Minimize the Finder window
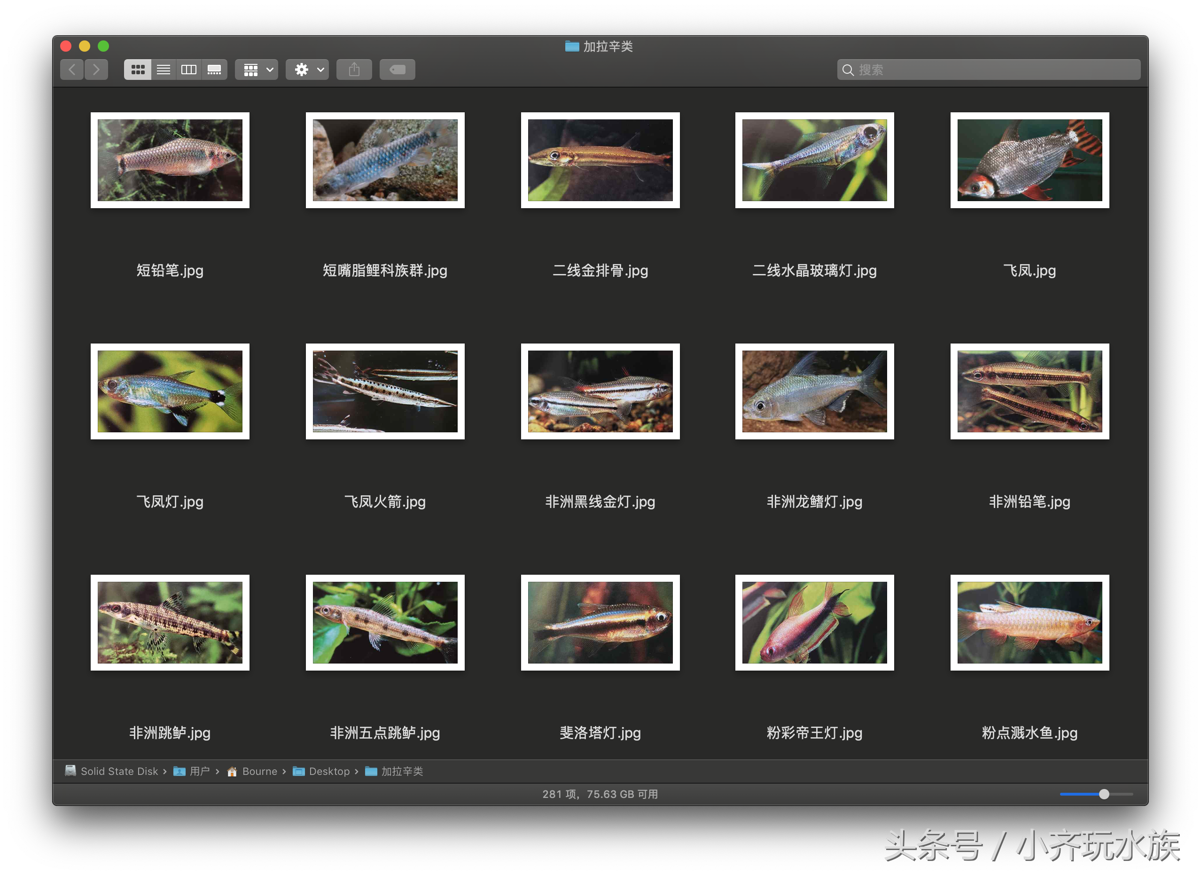Image resolution: width=1201 pixels, height=875 pixels. 85,46
